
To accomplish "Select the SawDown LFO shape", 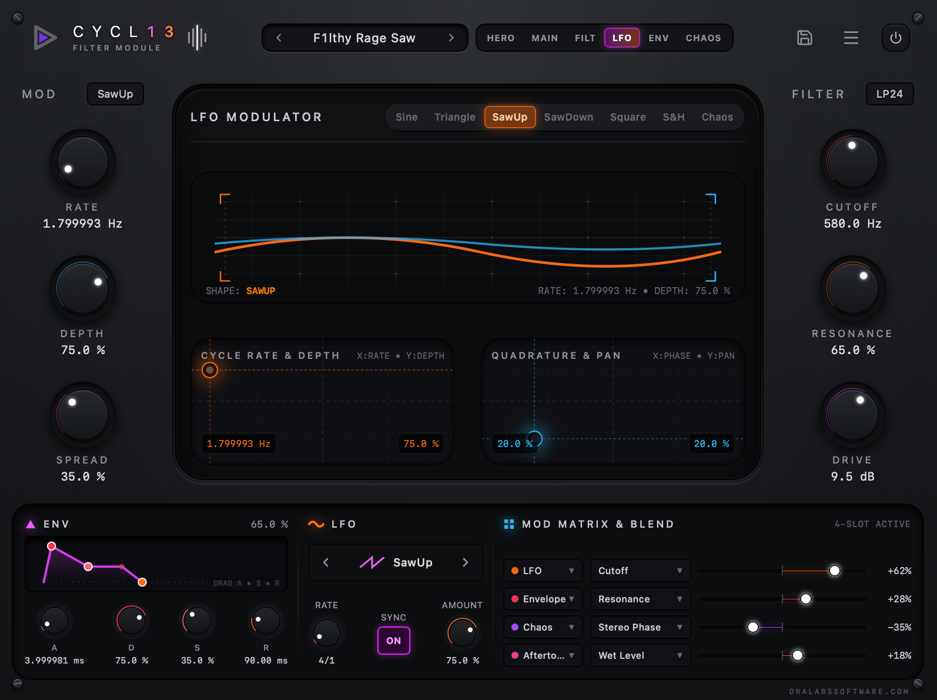I will pos(568,117).
